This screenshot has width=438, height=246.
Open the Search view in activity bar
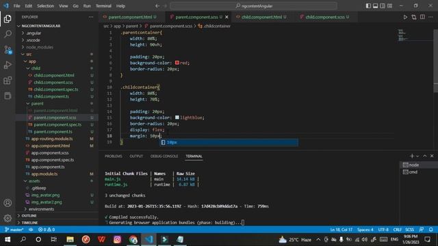click(x=8, y=34)
